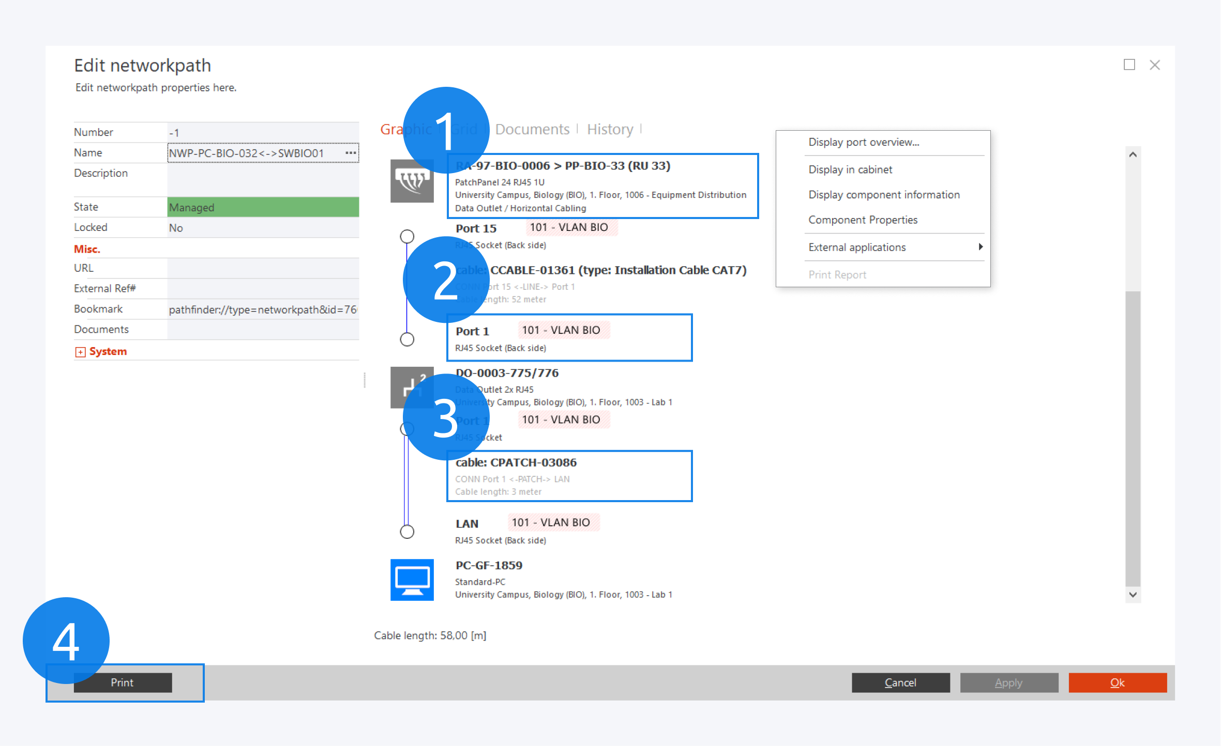Image resolution: width=1221 pixels, height=746 pixels.
Task: Open External applications submenu arrow
Action: pyautogui.click(x=979, y=247)
